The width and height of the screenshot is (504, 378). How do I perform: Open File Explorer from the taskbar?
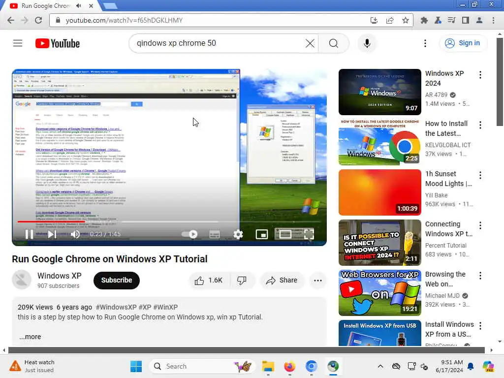point(268,366)
